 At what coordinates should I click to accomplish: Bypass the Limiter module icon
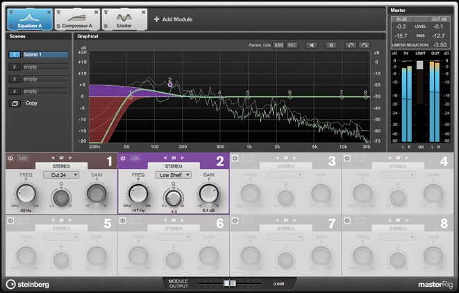point(106,12)
